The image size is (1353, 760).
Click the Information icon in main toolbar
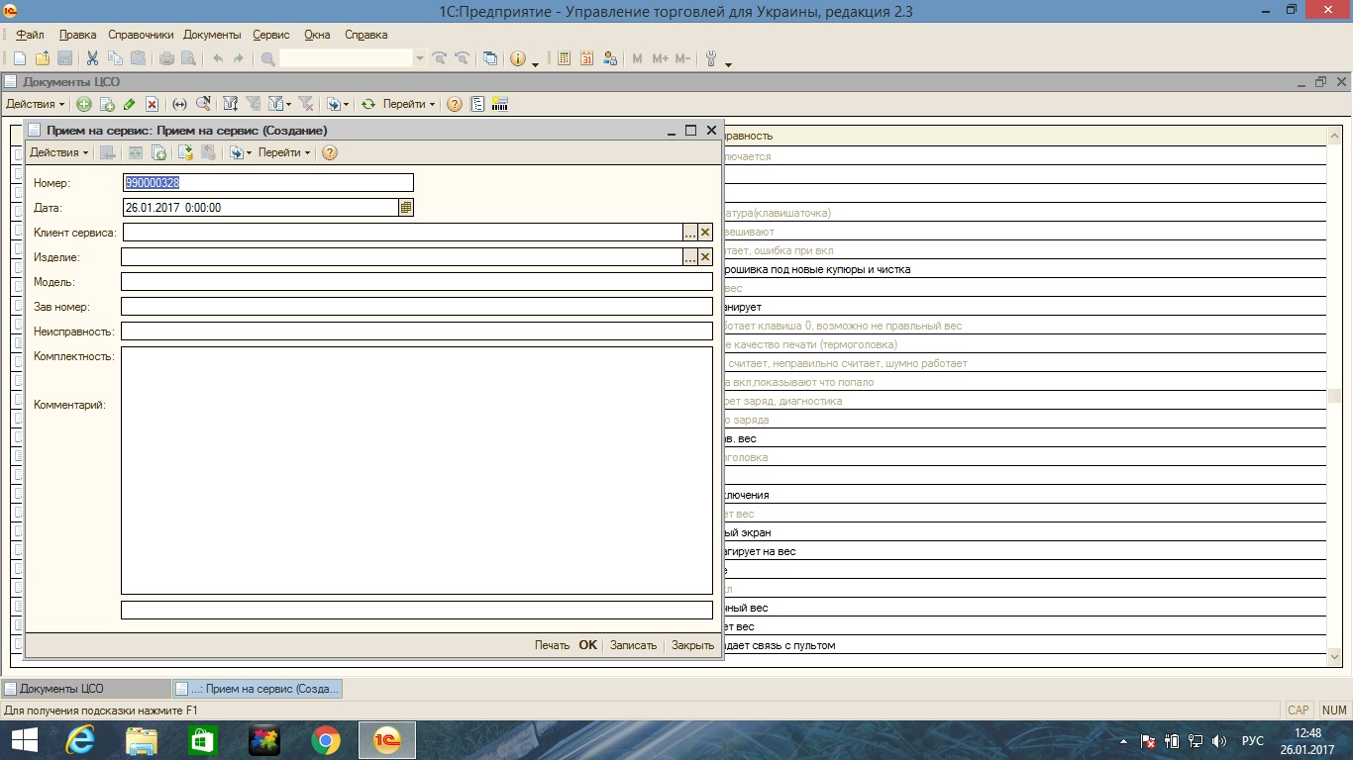pos(518,59)
